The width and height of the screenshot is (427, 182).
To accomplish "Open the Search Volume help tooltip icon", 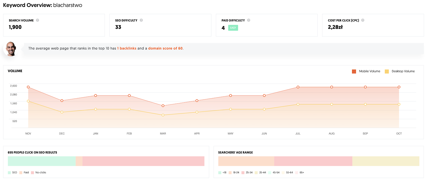I will click(x=37, y=20).
